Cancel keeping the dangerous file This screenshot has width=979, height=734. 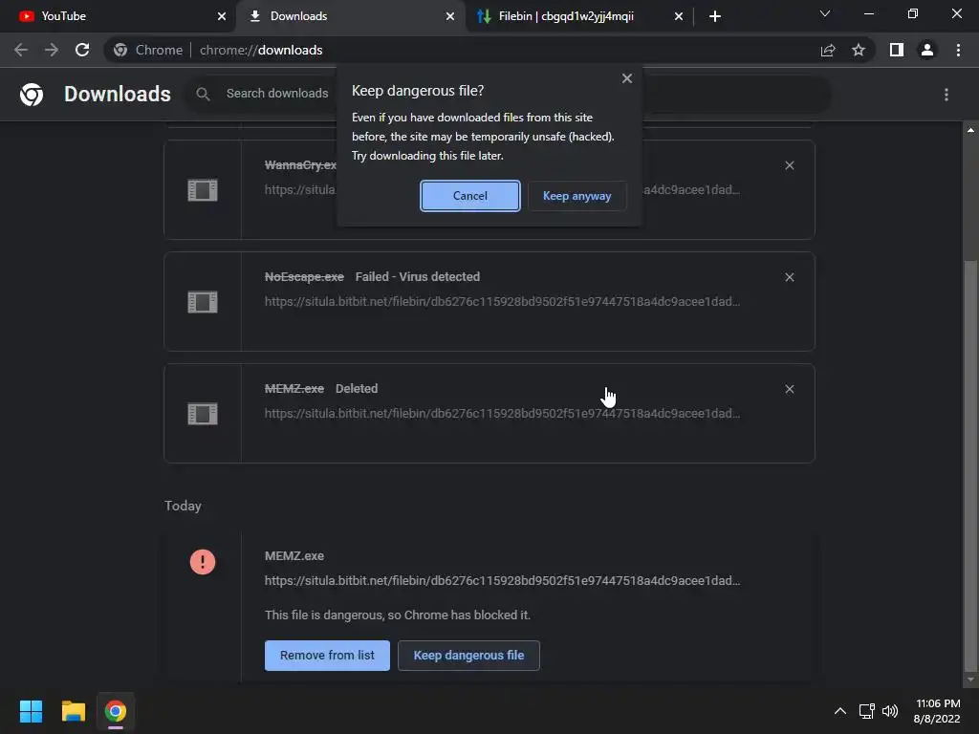tap(470, 196)
